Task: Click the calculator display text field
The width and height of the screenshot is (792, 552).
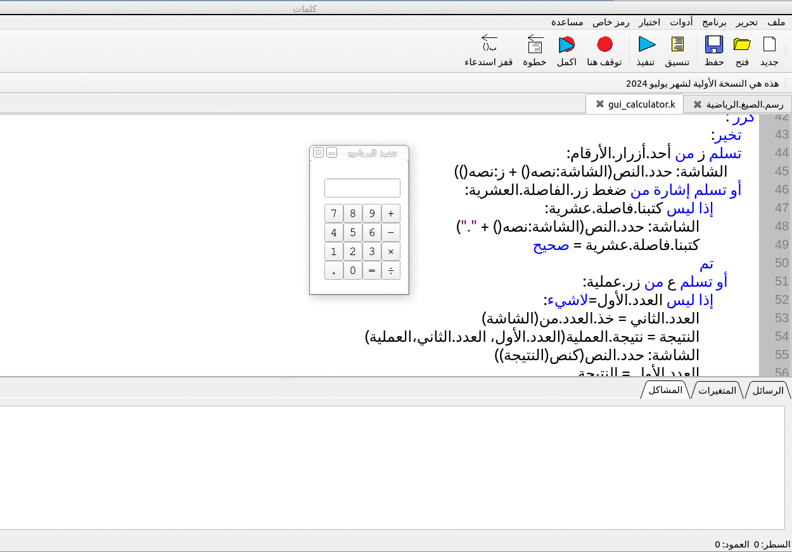Action: [x=362, y=188]
